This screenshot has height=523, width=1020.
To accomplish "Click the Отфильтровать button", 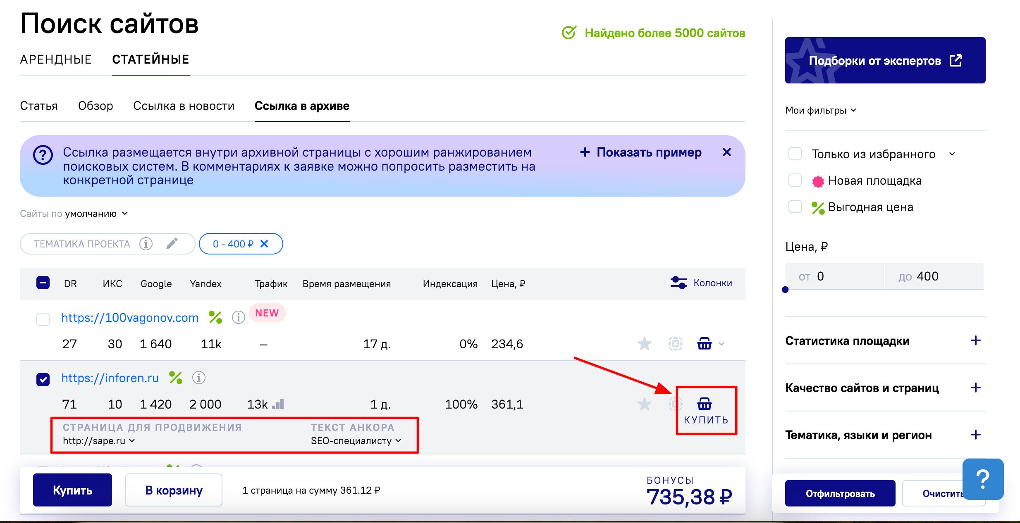I will pyautogui.click(x=840, y=493).
